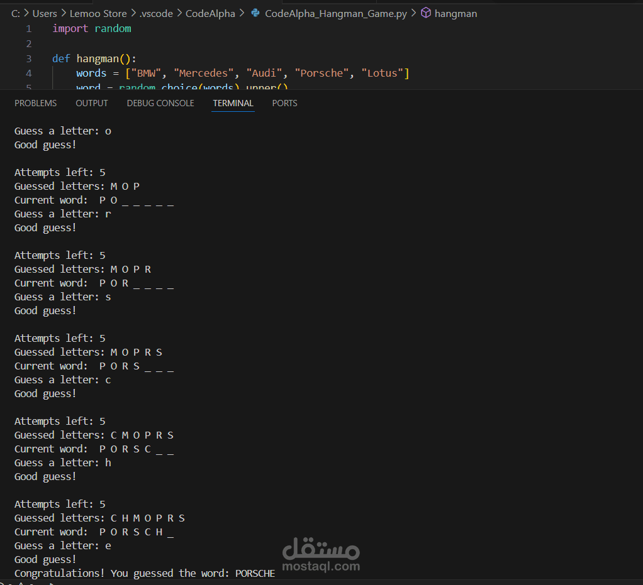The height and width of the screenshot is (585, 643).
Task: Click the "Audi" string in words list
Action: tap(264, 74)
